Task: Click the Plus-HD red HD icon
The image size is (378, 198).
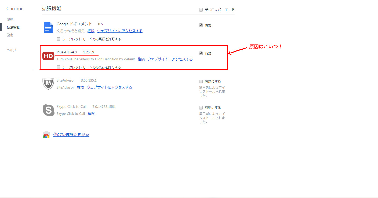Action: click(48, 56)
